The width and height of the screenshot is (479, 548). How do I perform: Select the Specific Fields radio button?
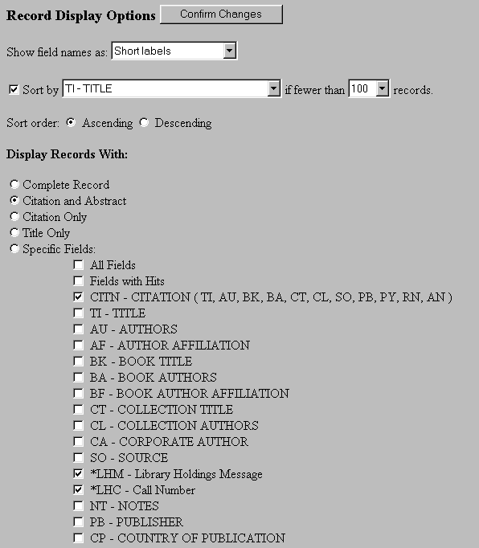[14, 248]
